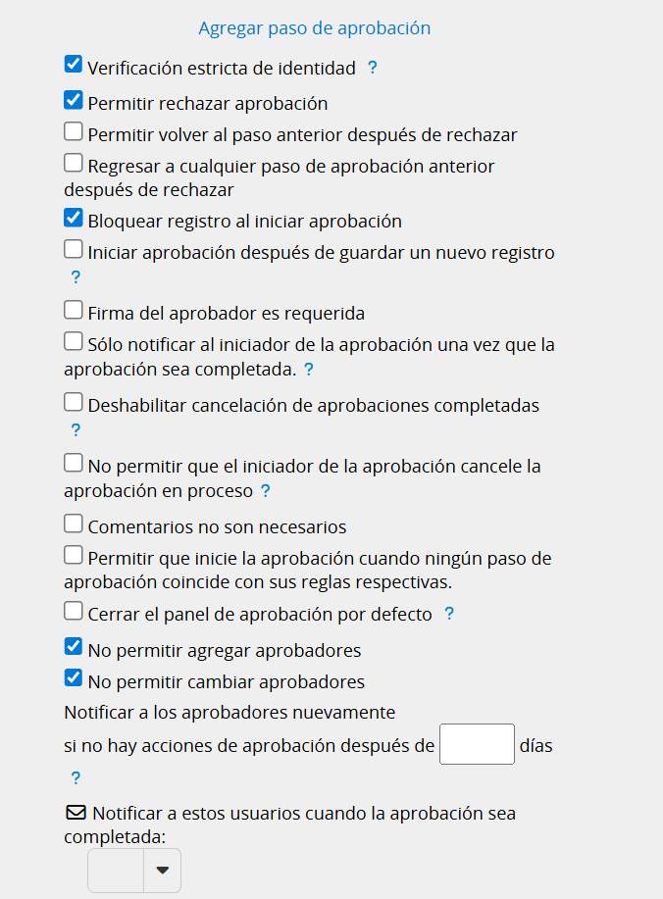Check Cerrar el panel de aprobación por defecto
663x899 pixels.
tap(74, 612)
